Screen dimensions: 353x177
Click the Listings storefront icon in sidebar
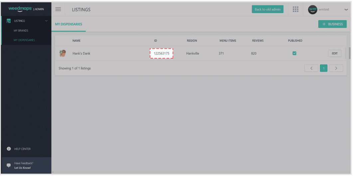(x=9, y=21)
